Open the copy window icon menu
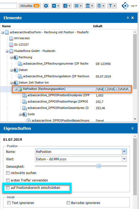This screenshot has height=209, width=139. (x=67, y=6)
